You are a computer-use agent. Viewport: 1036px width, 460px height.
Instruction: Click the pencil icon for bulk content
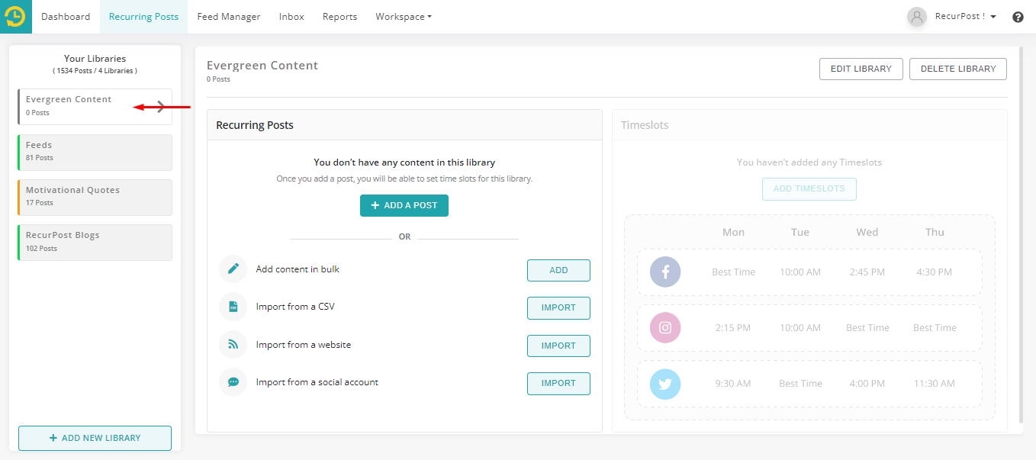(233, 269)
